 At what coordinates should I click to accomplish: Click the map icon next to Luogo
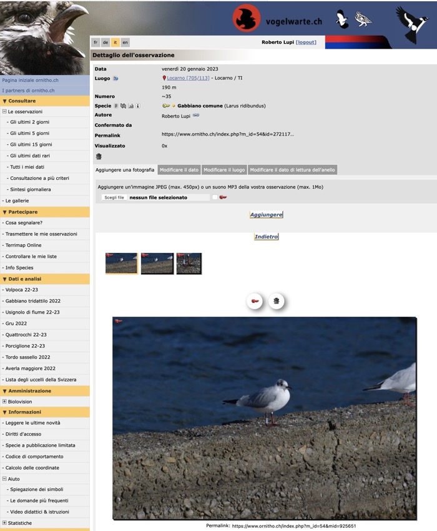point(115,79)
